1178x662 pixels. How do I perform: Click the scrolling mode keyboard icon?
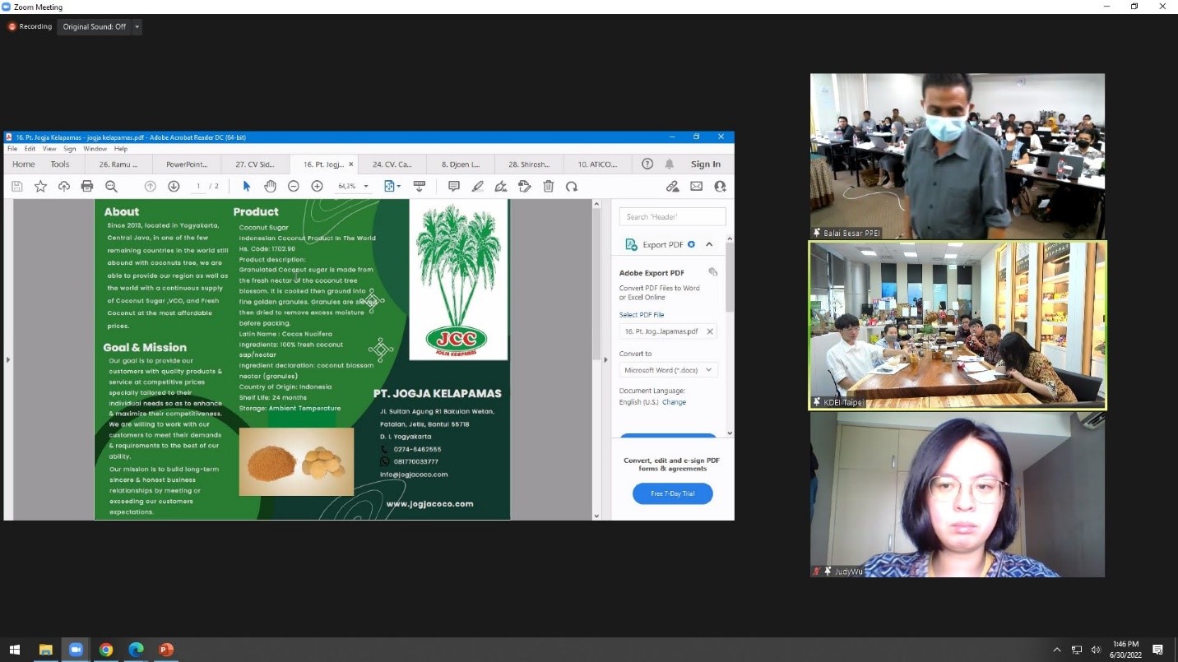click(420, 187)
